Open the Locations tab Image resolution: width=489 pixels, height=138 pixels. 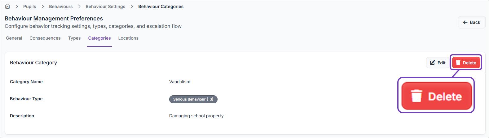[x=128, y=38]
